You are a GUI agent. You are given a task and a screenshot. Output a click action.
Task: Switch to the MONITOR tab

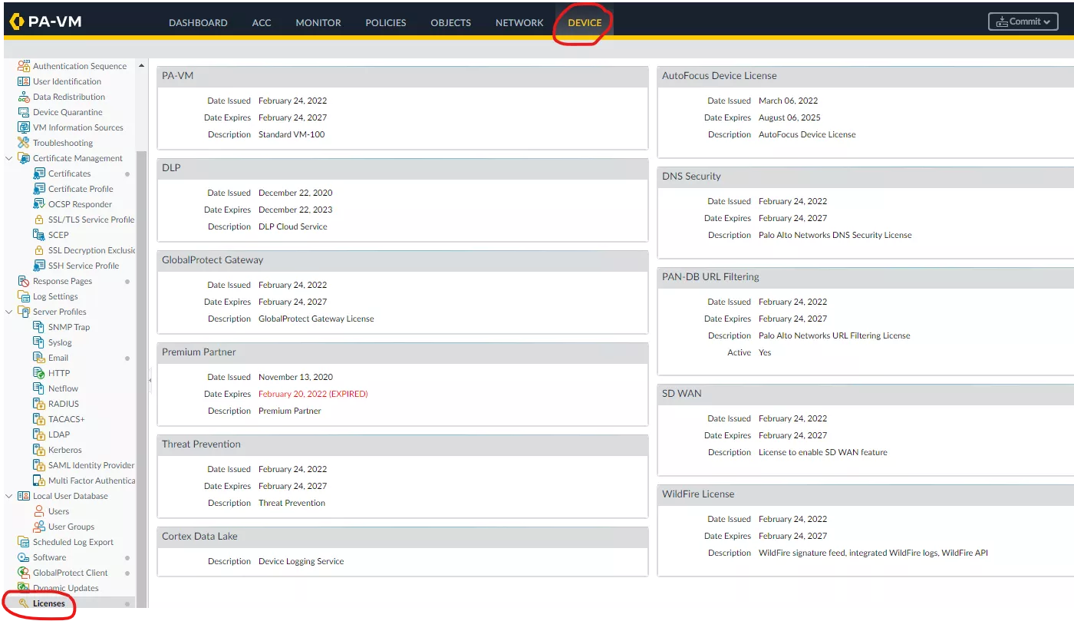tap(318, 22)
